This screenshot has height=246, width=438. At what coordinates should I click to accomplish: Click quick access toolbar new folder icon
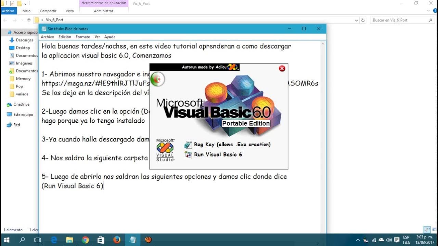point(19,3)
